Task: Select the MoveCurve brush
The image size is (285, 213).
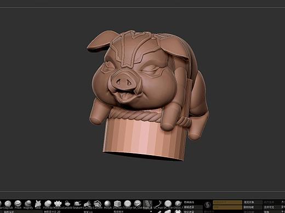Action: point(58,204)
